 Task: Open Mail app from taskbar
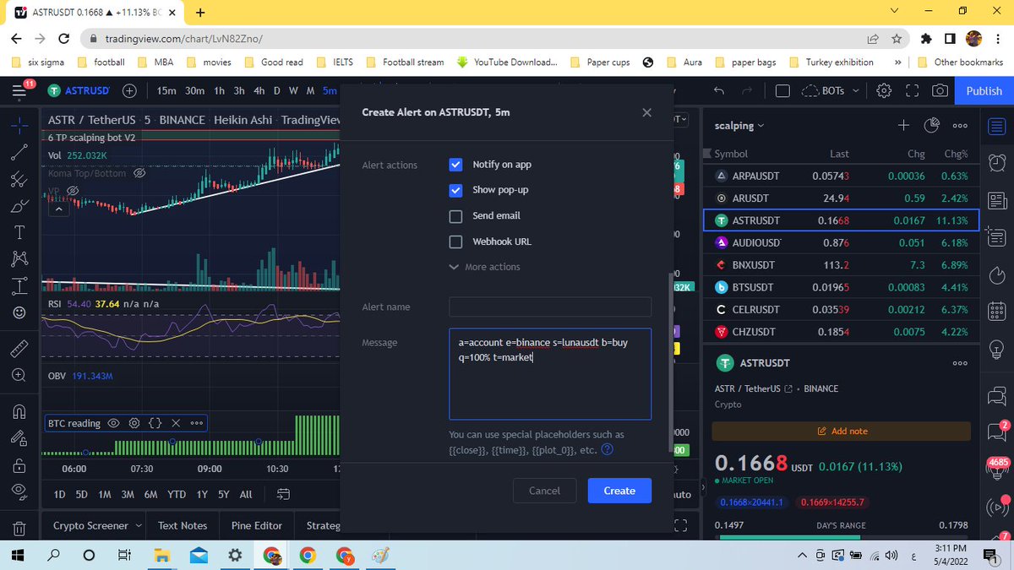pyautogui.click(x=198, y=555)
